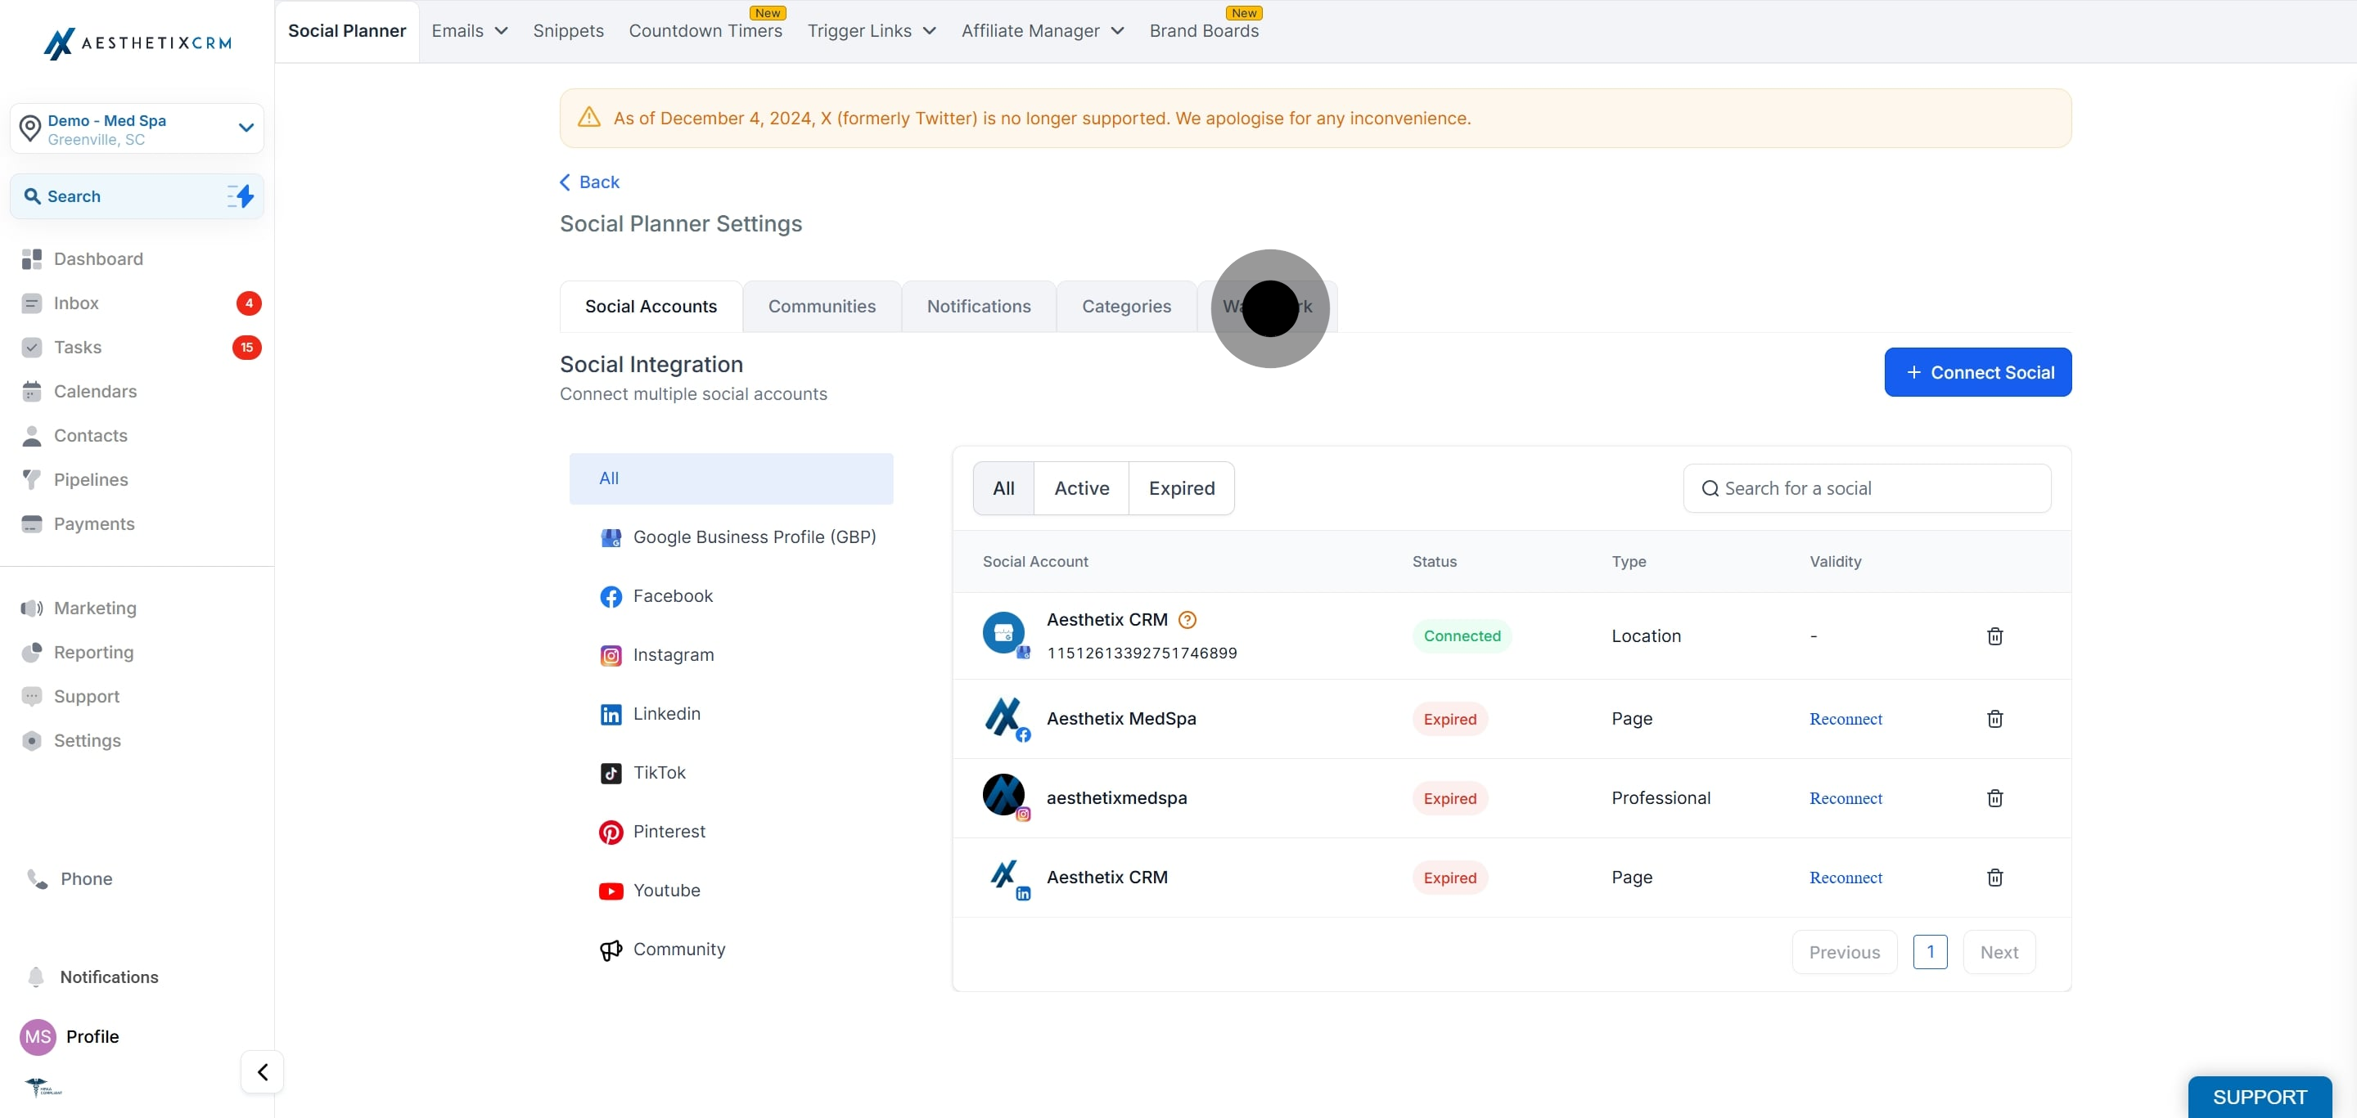Reconnect the expired Aesthetix MedSpa page
This screenshot has height=1118, width=2357.
pyautogui.click(x=1845, y=719)
